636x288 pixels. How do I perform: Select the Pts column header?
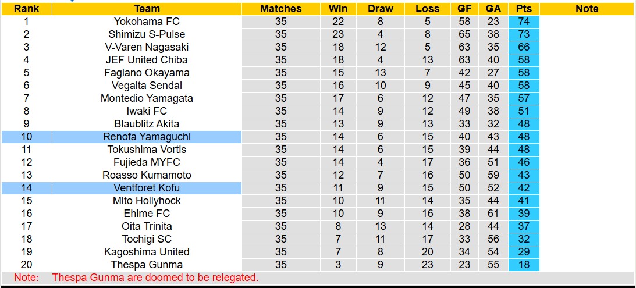(524, 9)
